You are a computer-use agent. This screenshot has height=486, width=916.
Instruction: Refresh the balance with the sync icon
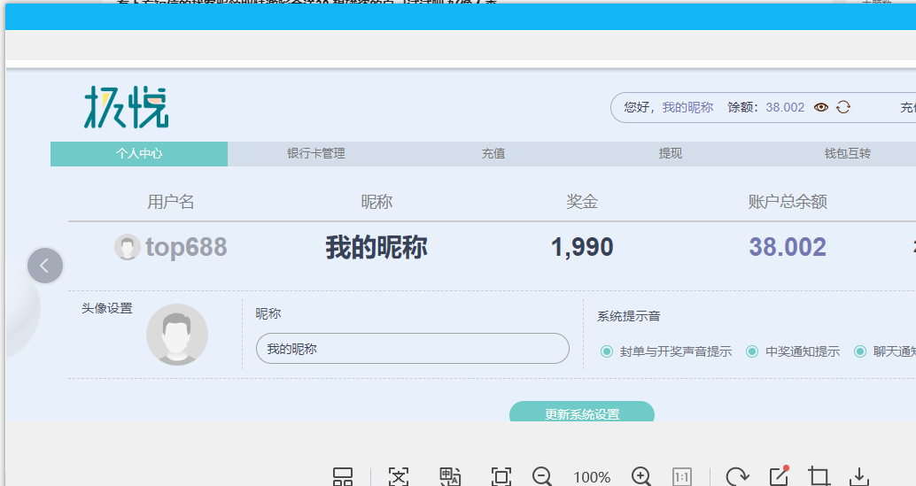(843, 107)
